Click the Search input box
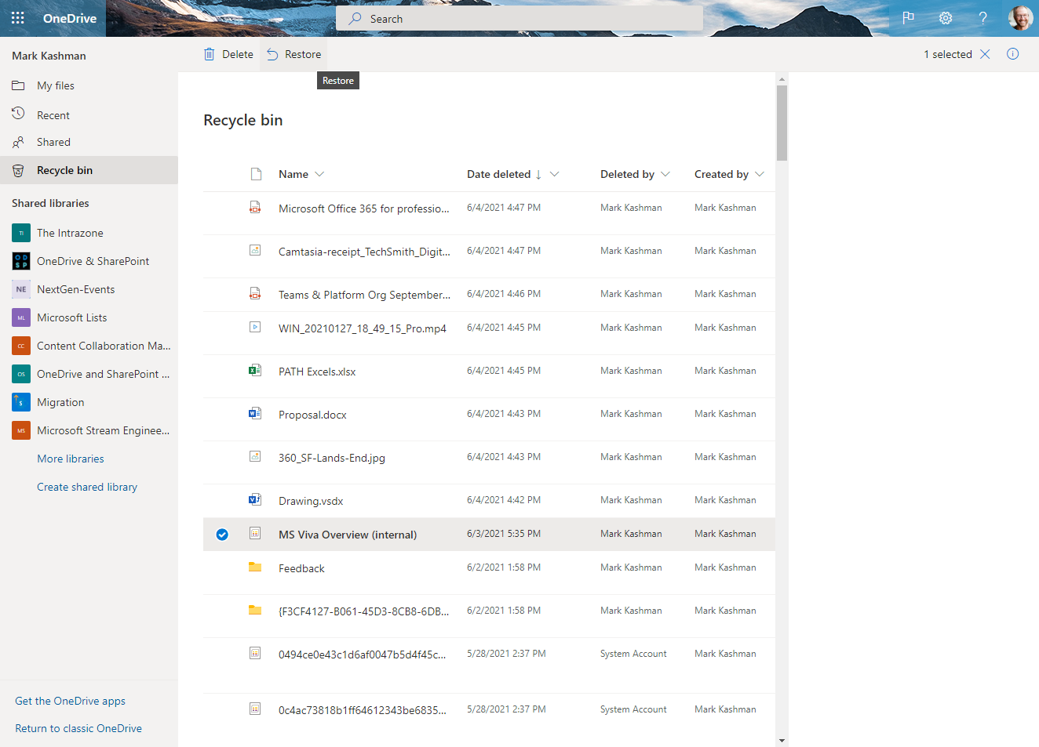This screenshot has height=747, width=1039. click(x=519, y=18)
